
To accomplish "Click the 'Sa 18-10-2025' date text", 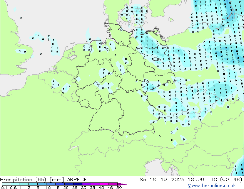I will pyautogui.click(x=162, y=180).
